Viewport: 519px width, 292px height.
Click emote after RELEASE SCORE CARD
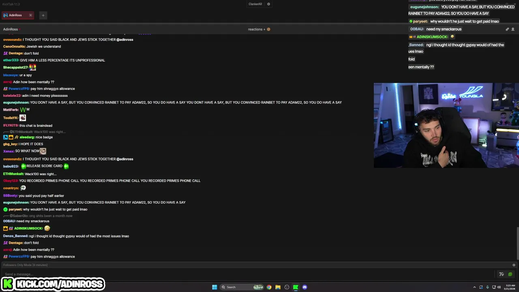tap(66, 166)
